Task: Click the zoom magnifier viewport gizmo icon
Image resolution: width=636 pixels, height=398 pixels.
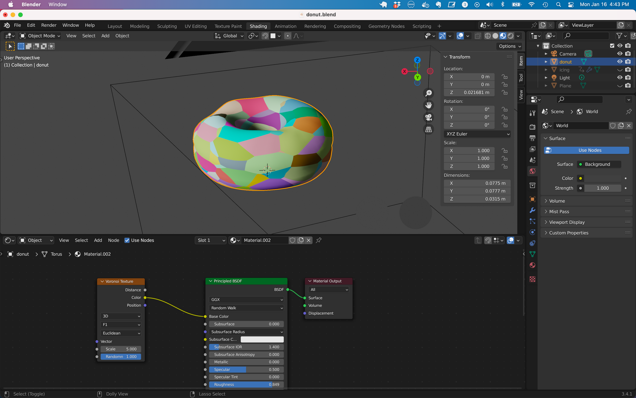Action: [x=429, y=93]
